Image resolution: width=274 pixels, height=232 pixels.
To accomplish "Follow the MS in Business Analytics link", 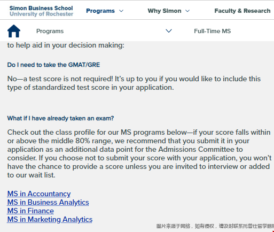I will (48, 202).
